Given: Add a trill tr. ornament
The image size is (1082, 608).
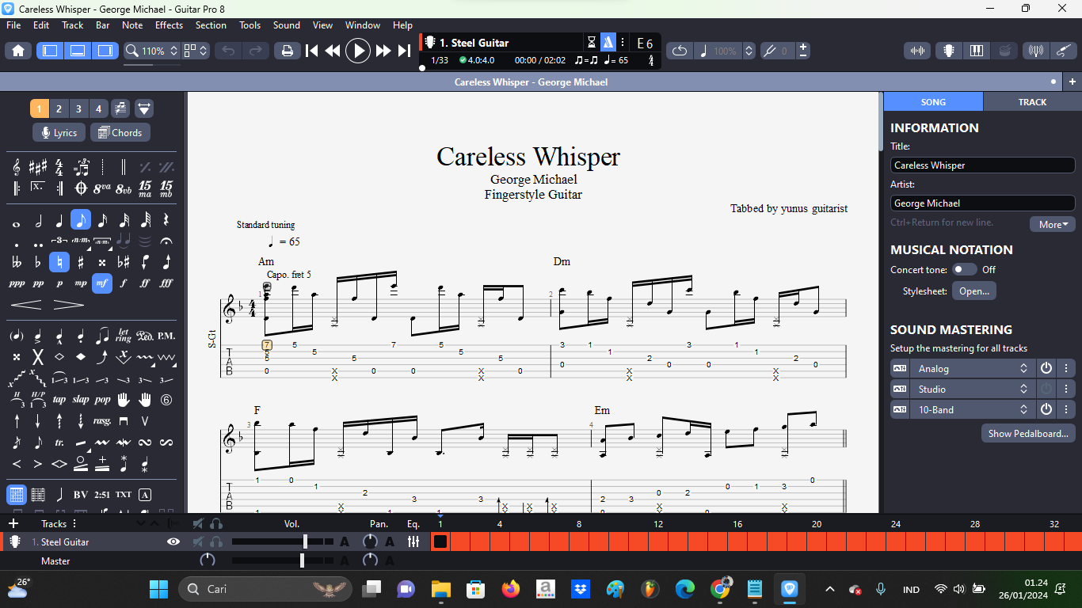Looking at the screenshot, I should tap(59, 443).
